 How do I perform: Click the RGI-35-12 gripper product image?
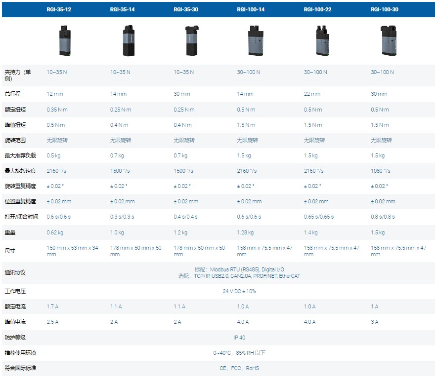65,41
